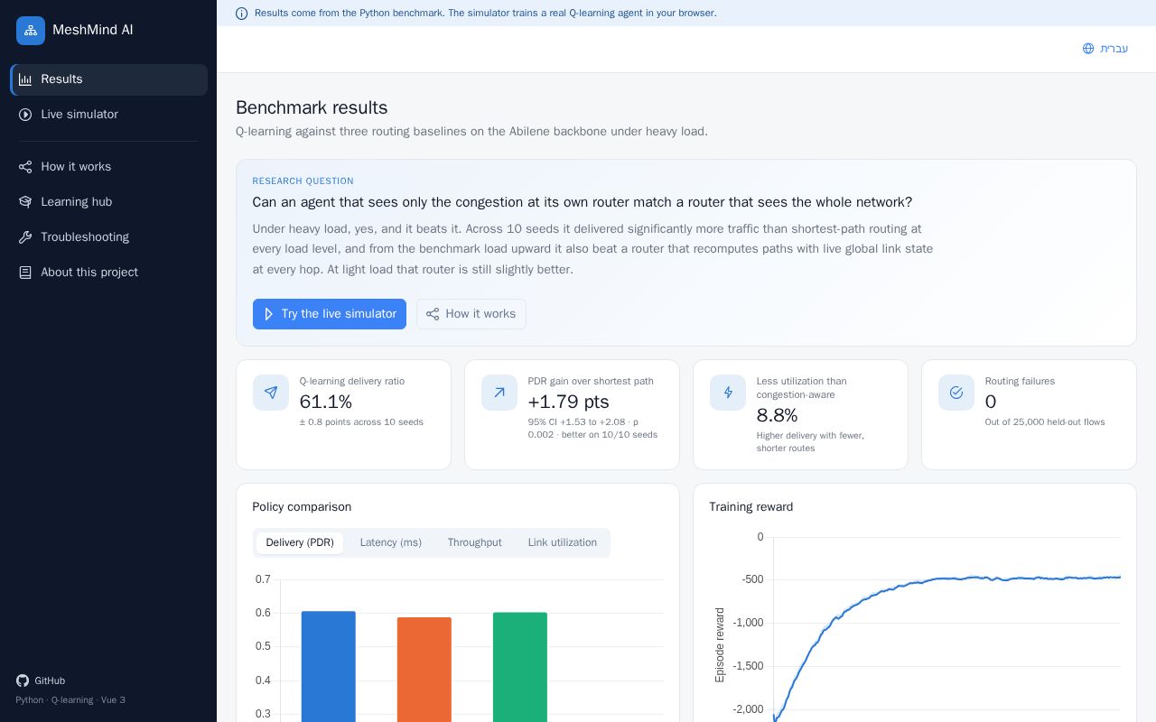Click the About this project document icon
1156x722 pixels.
(25, 273)
